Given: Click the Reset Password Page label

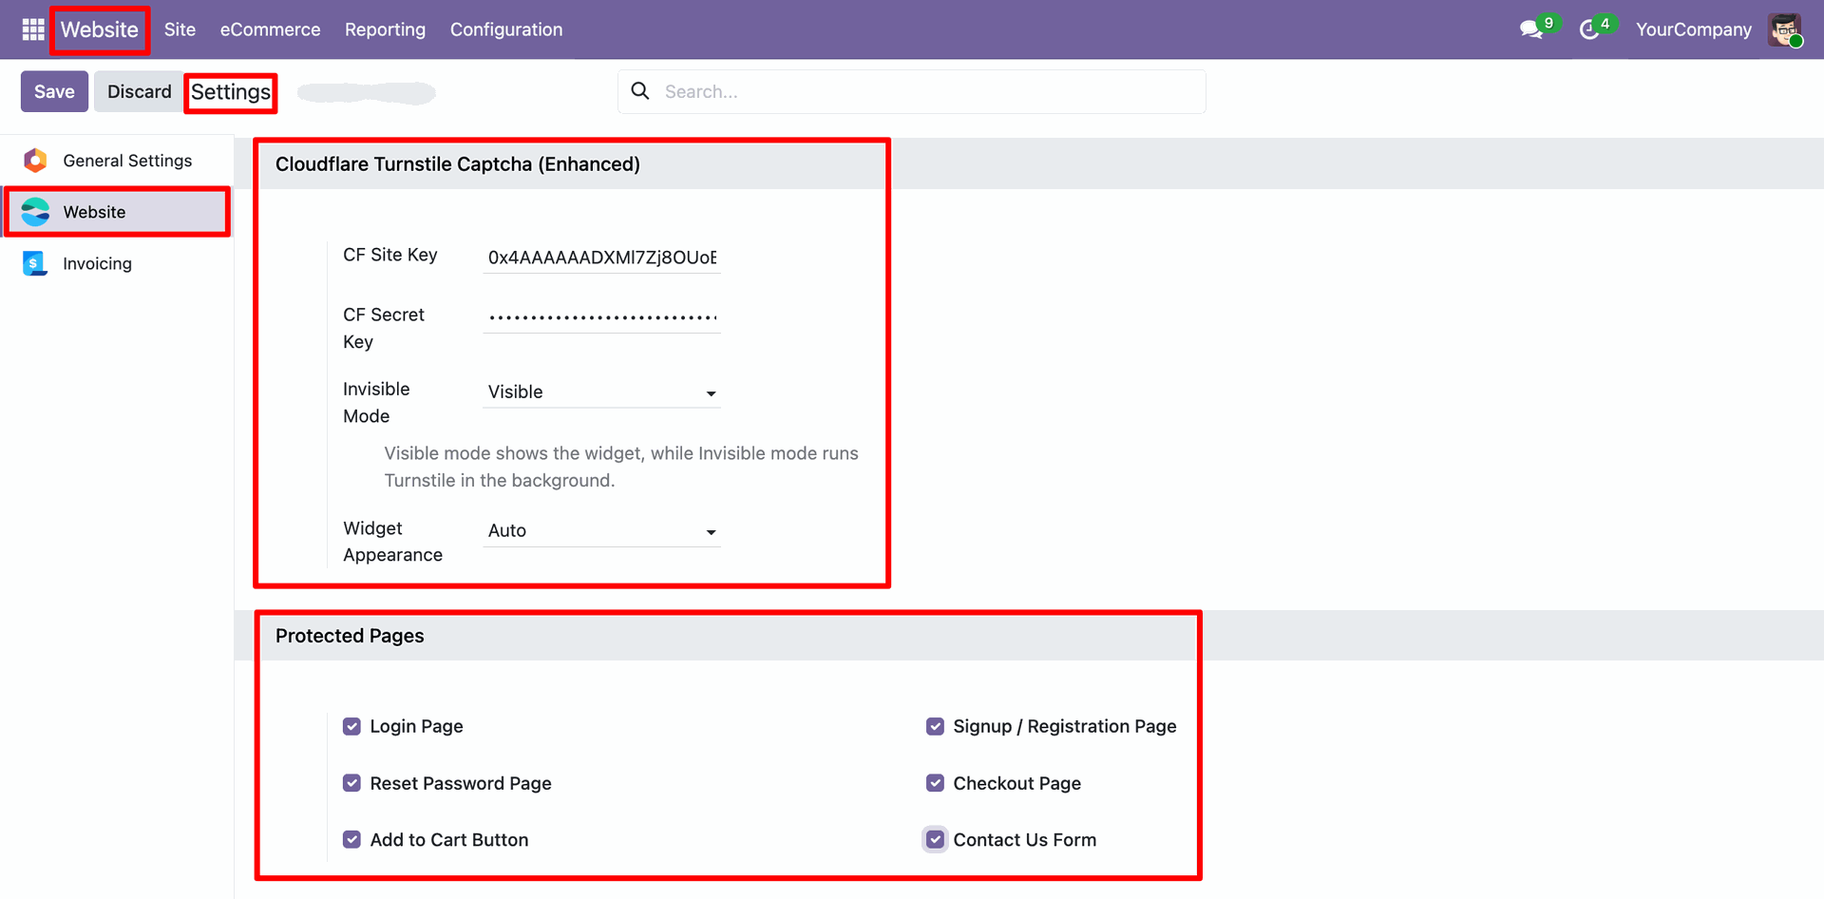Looking at the screenshot, I should tap(461, 783).
